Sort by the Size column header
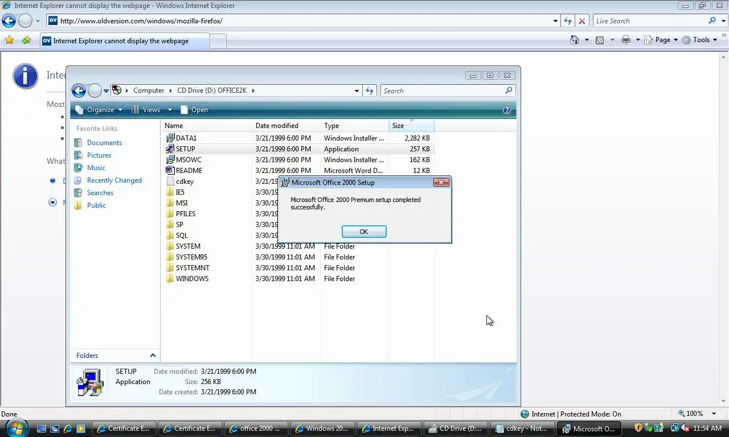This screenshot has height=437, width=729. pyautogui.click(x=411, y=126)
